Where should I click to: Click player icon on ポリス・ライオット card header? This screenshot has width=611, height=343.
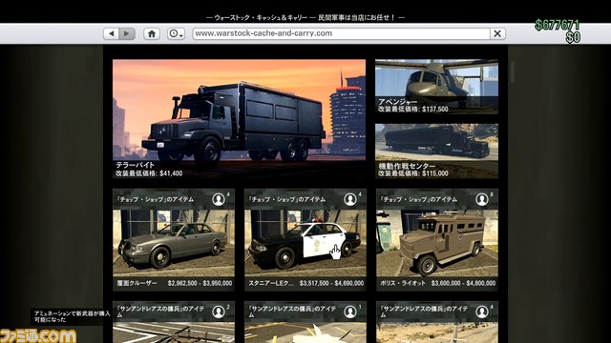(482, 199)
